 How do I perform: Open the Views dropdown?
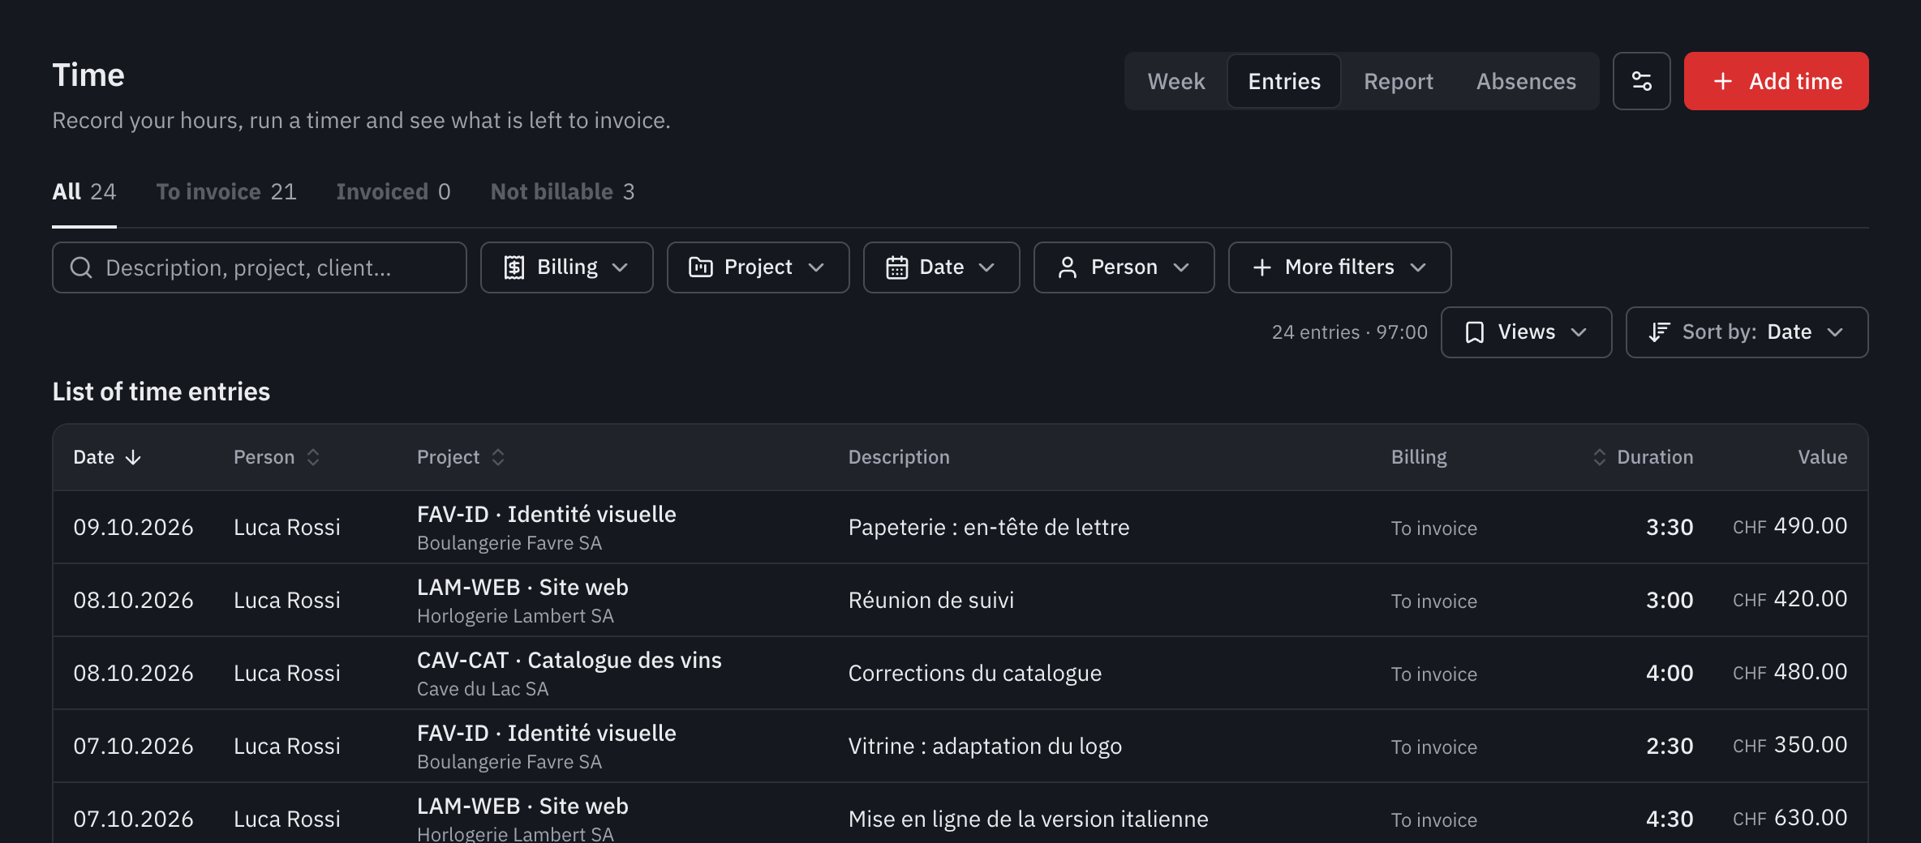1526,332
